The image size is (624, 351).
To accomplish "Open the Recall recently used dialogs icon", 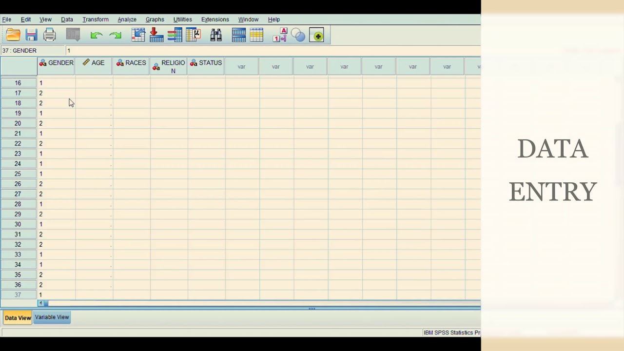I will [x=73, y=35].
